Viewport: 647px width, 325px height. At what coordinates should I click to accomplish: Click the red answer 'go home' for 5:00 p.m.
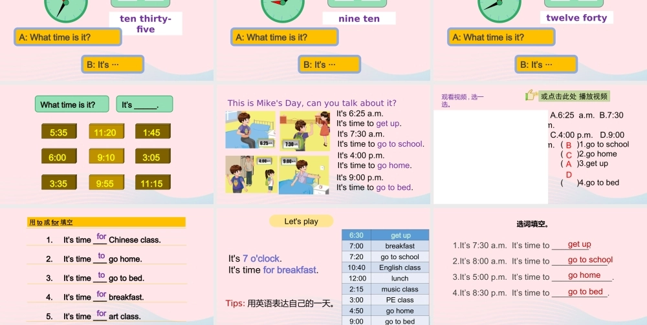(x=584, y=275)
